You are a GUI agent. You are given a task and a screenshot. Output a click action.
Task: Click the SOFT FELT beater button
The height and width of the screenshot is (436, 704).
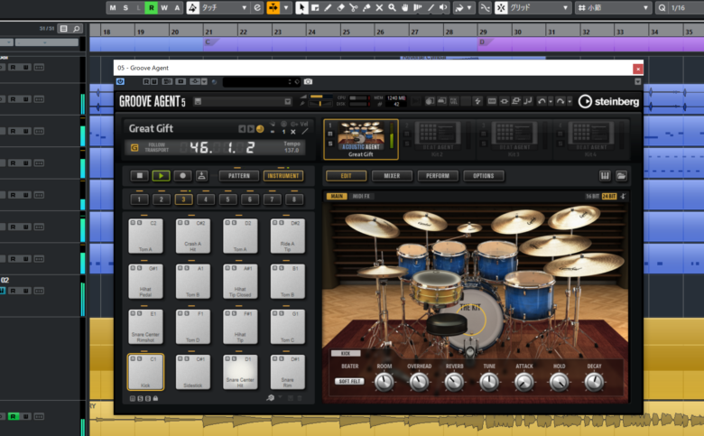349,381
